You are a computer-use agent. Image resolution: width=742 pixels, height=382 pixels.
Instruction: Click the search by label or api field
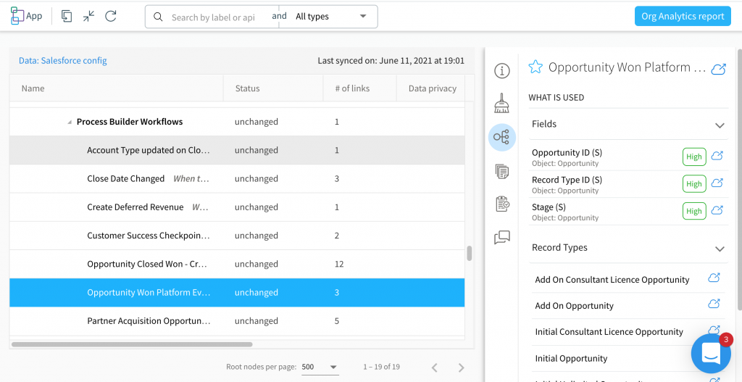point(213,17)
